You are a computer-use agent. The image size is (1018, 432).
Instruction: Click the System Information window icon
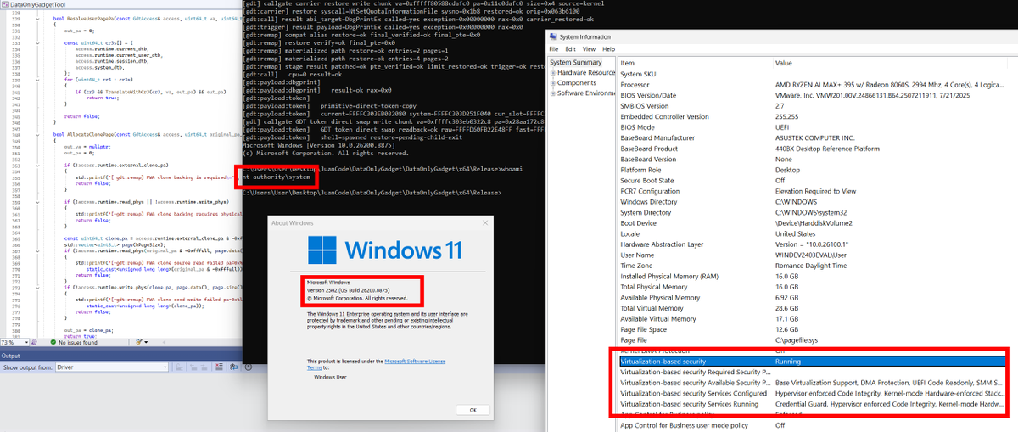click(x=553, y=36)
